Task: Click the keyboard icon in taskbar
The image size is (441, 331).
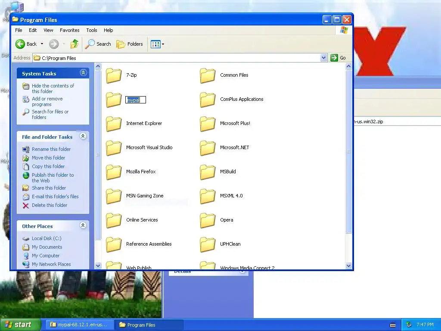Action: pyautogui.click(x=393, y=325)
